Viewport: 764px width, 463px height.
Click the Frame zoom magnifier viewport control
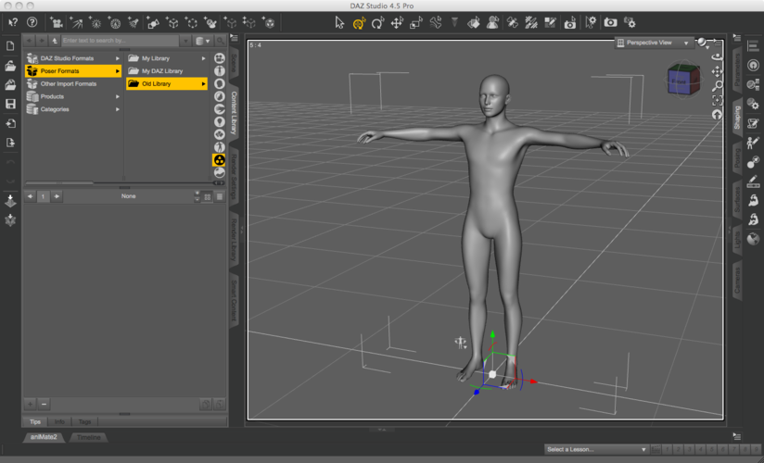(717, 85)
